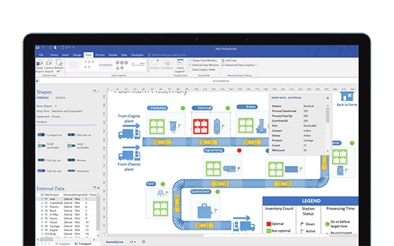This screenshot has width=394, height=246.
Task: Select the circle and triangle icon set
Action: click(122, 65)
